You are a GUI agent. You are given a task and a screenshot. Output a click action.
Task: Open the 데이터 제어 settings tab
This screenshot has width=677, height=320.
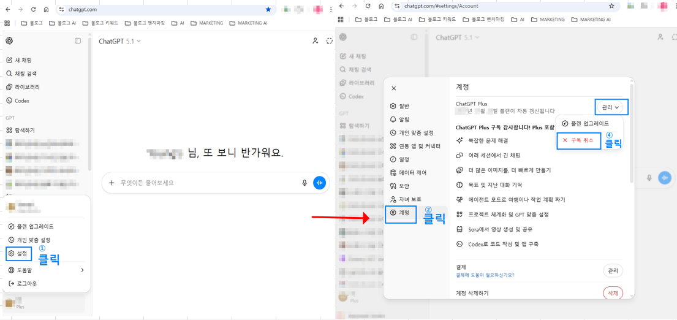click(x=408, y=173)
